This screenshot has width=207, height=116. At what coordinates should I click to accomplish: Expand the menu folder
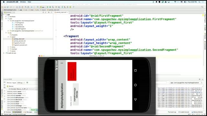pyautogui.click(x=8, y=47)
